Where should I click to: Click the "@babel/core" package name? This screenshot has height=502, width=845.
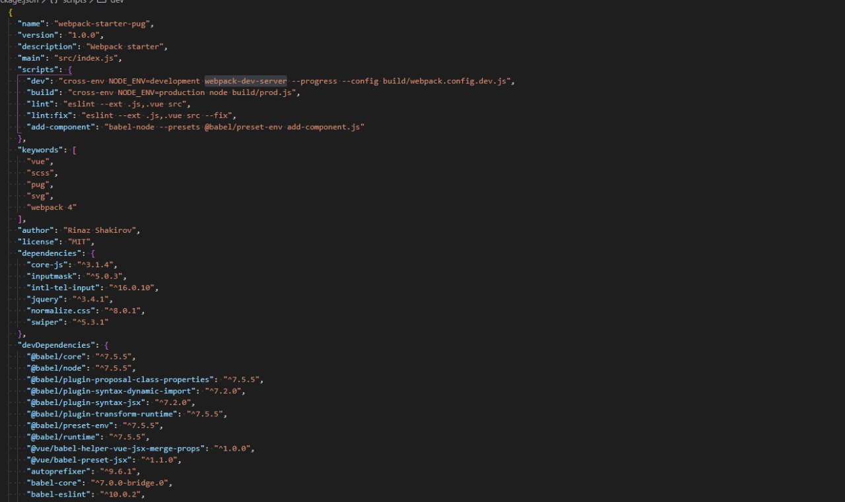(x=58, y=356)
